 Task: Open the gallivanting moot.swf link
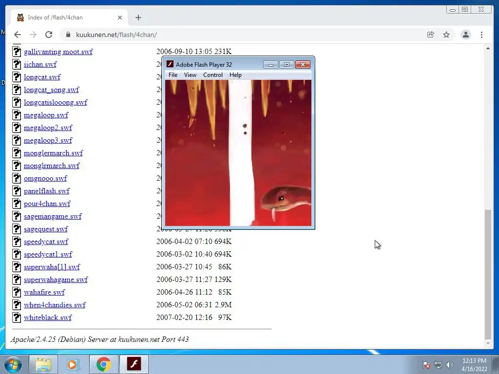[58, 52]
